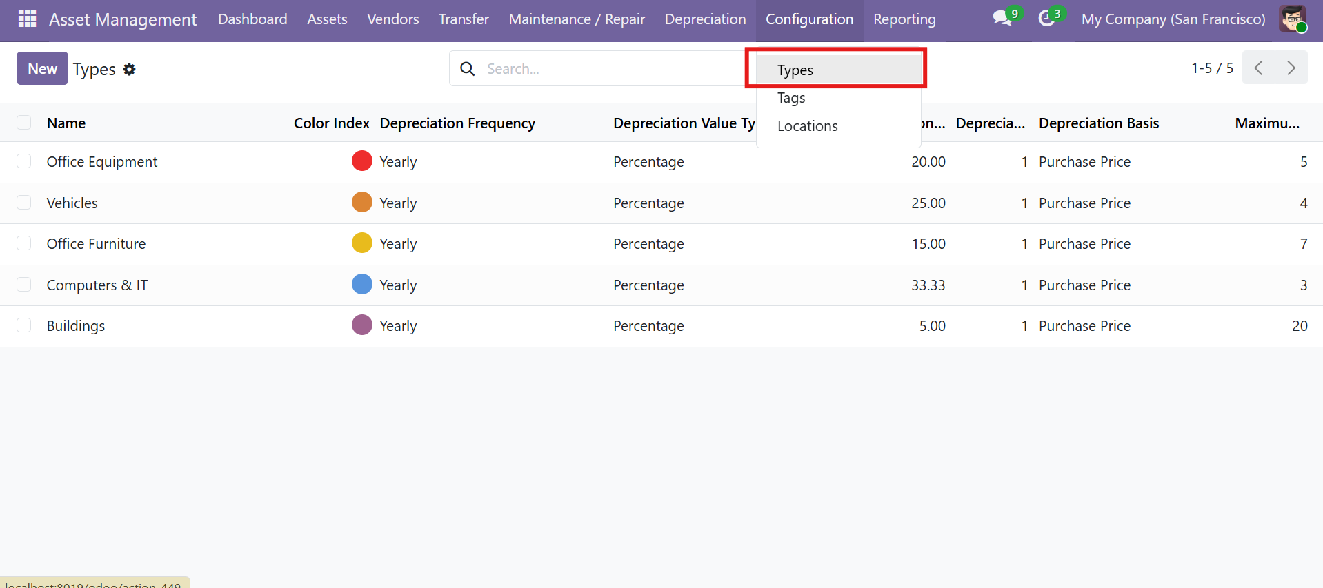Sort by the Maximu... column header
The image size is (1323, 588).
tap(1267, 123)
